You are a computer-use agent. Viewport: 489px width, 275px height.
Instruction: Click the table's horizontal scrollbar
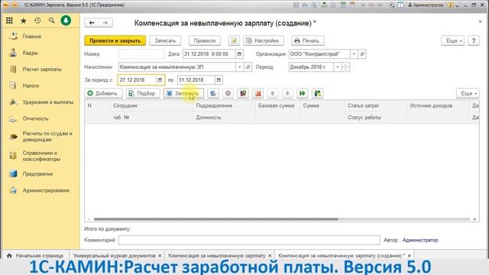coord(215,219)
